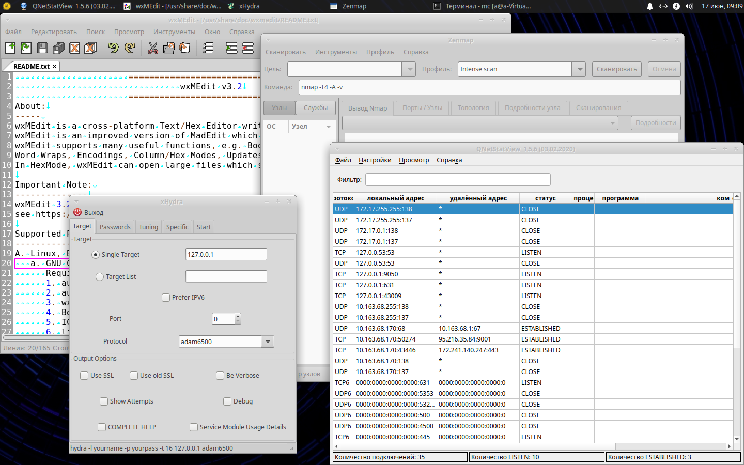Enable Service Module Usage Details checkbox
The width and height of the screenshot is (744, 465).
pos(194,427)
